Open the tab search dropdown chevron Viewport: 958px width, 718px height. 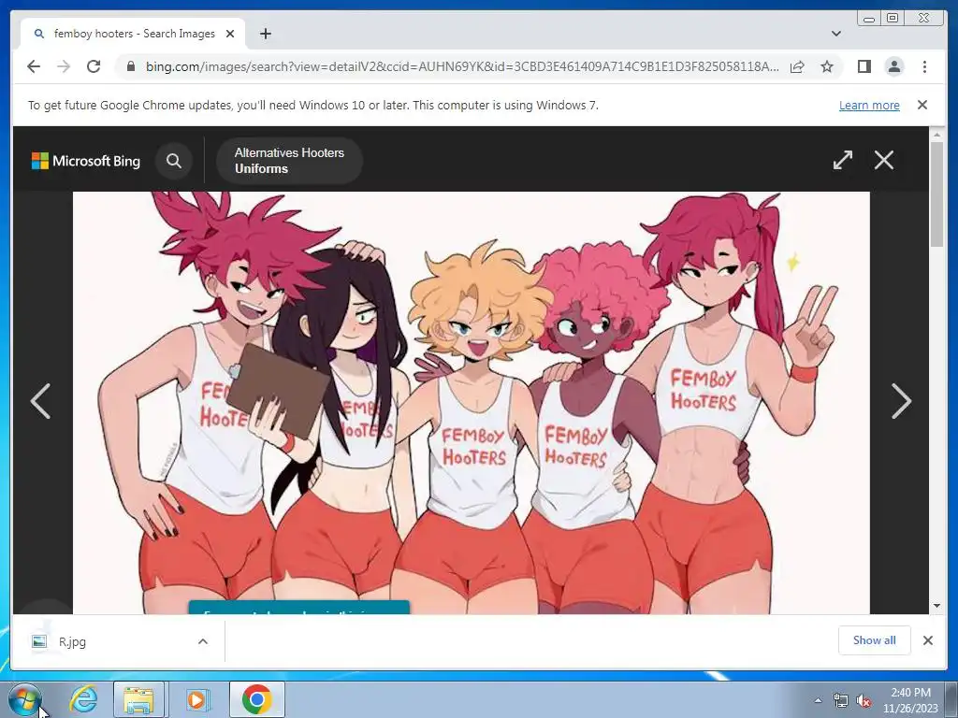click(836, 34)
